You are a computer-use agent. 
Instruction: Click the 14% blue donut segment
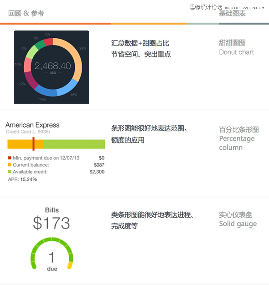46,92
